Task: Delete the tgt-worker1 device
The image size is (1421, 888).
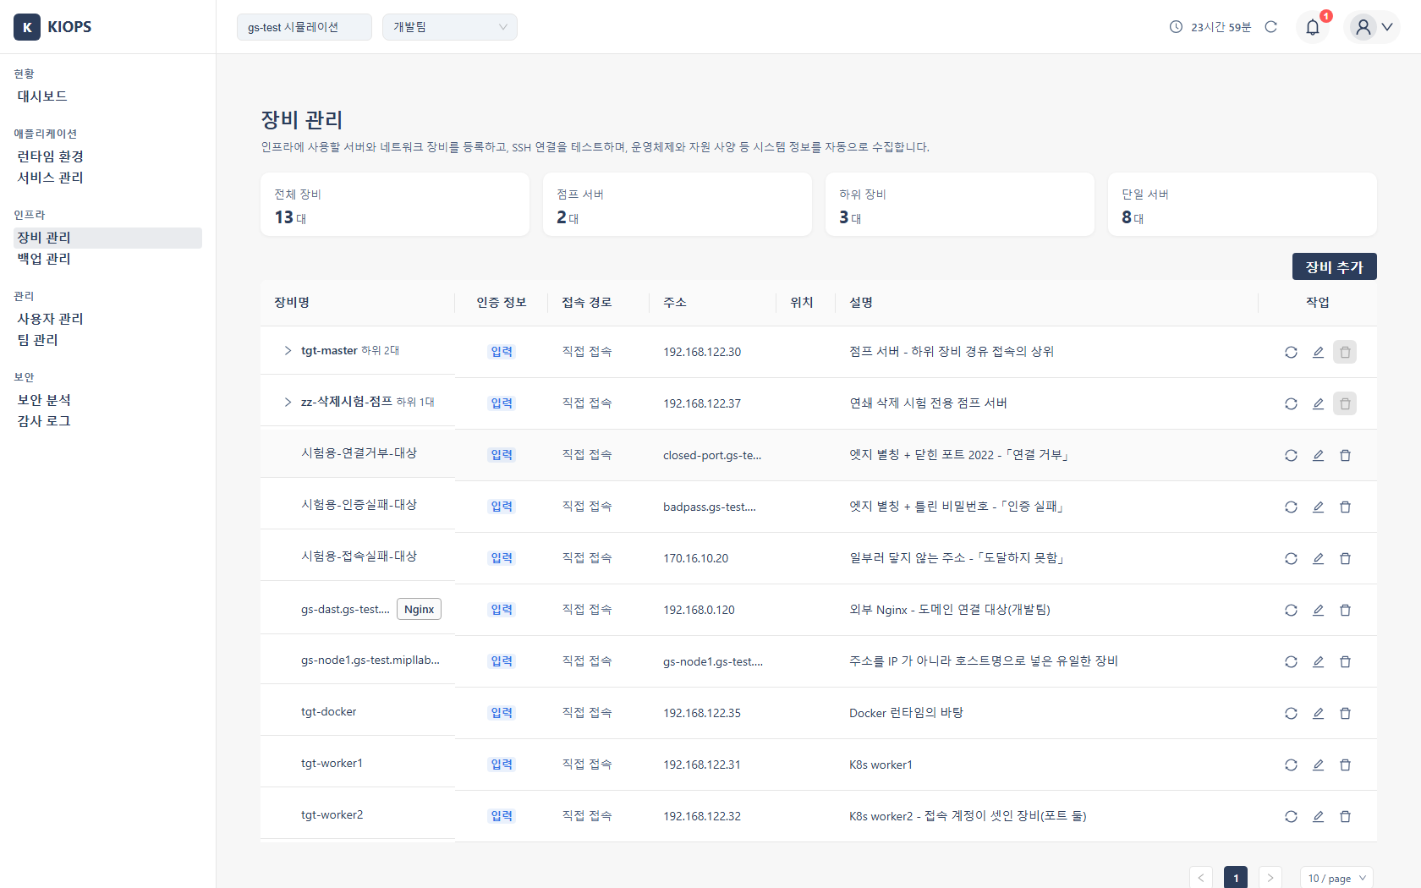Action: (1345, 765)
